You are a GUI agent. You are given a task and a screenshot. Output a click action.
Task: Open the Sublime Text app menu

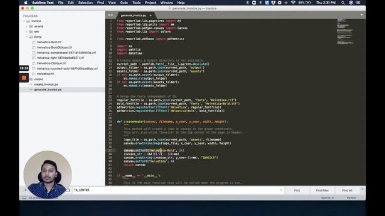click(x=43, y=2)
